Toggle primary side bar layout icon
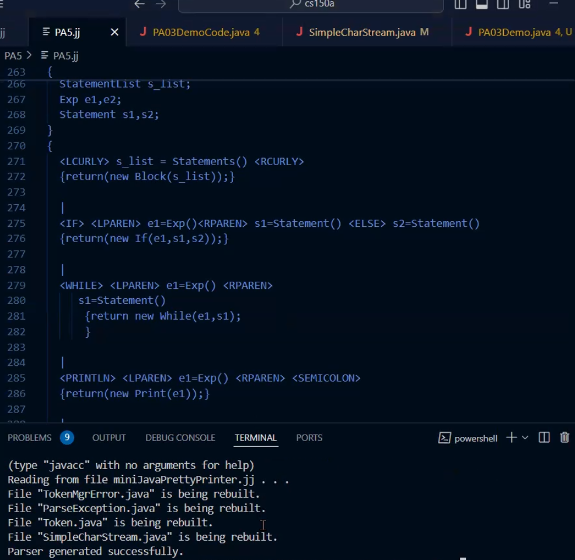The image size is (575, 560). coord(460,4)
